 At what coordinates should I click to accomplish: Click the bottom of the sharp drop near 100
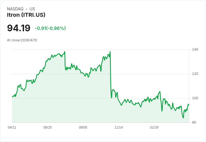111,98
